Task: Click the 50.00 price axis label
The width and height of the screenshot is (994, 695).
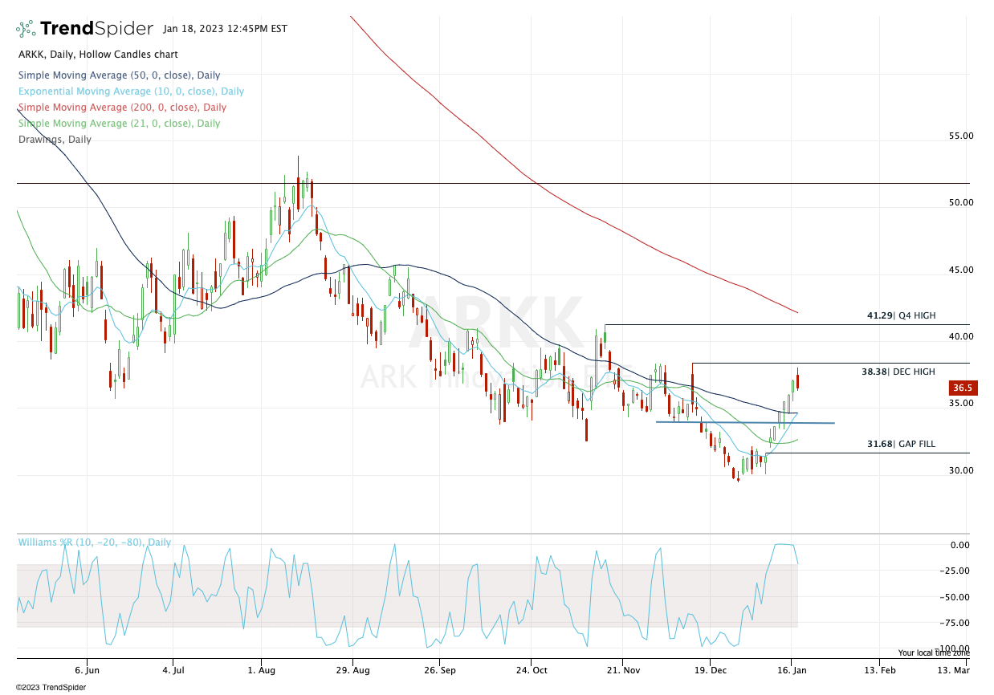Action: (x=961, y=203)
